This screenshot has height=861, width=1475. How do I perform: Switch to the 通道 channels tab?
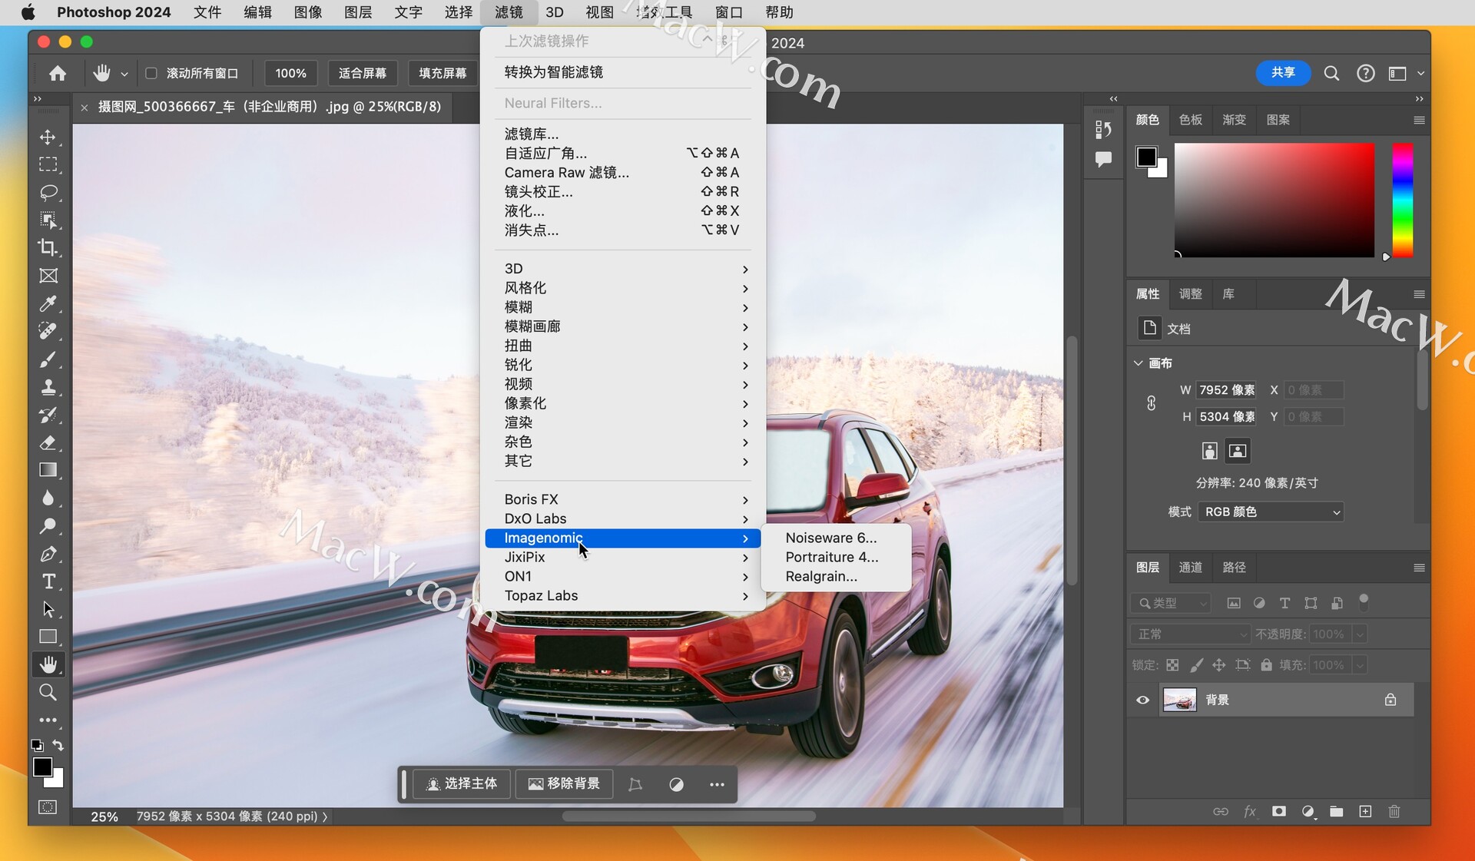pyautogui.click(x=1190, y=567)
